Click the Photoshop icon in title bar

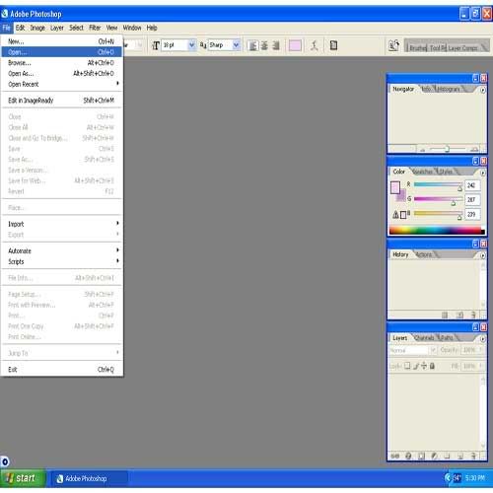[5, 14]
